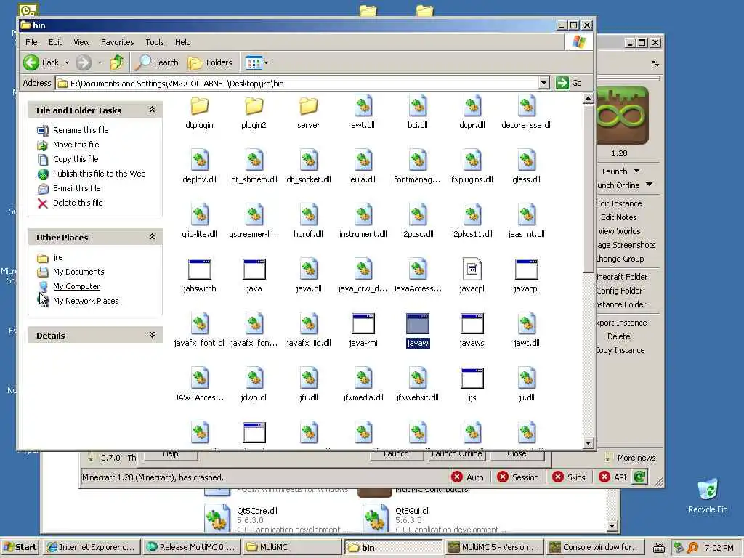Open the dtplugin folder icon
This screenshot has width=744, height=558.
(199, 106)
